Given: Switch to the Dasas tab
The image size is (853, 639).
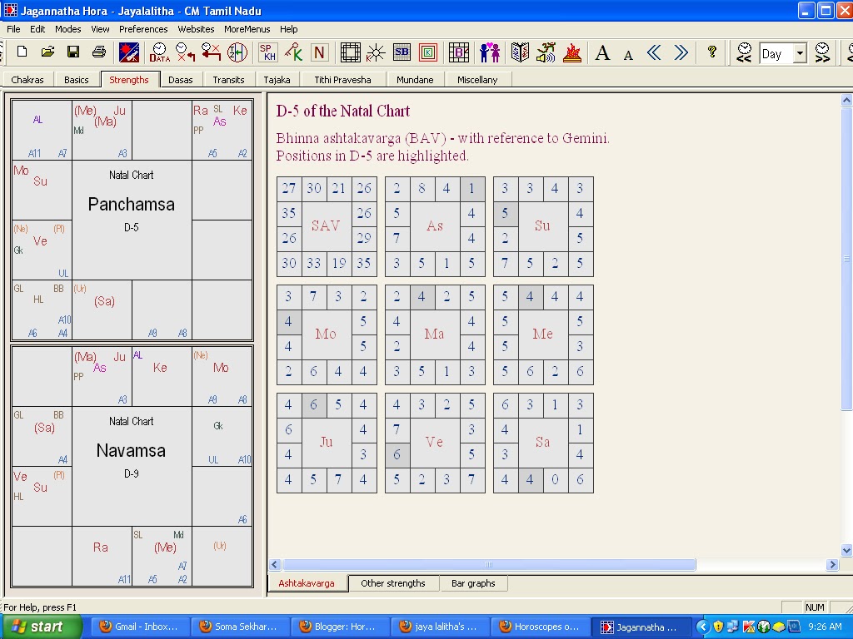Looking at the screenshot, I should click(x=181, y=80).
